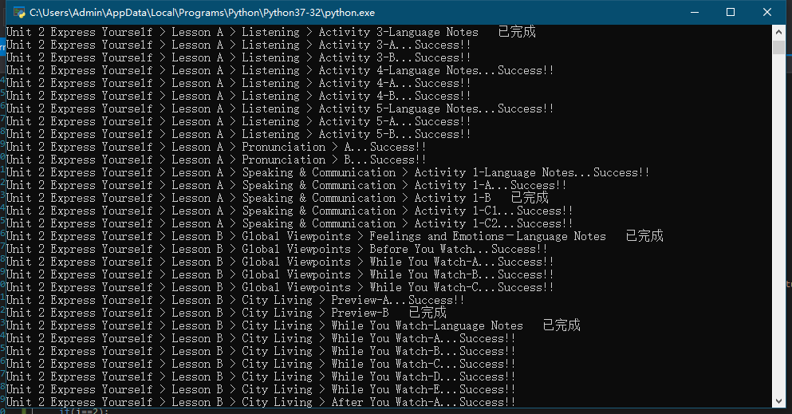The height and width of the screenshot is (414, 792).
Task: Minimize the python.exe console window
Action: point(695,12)
